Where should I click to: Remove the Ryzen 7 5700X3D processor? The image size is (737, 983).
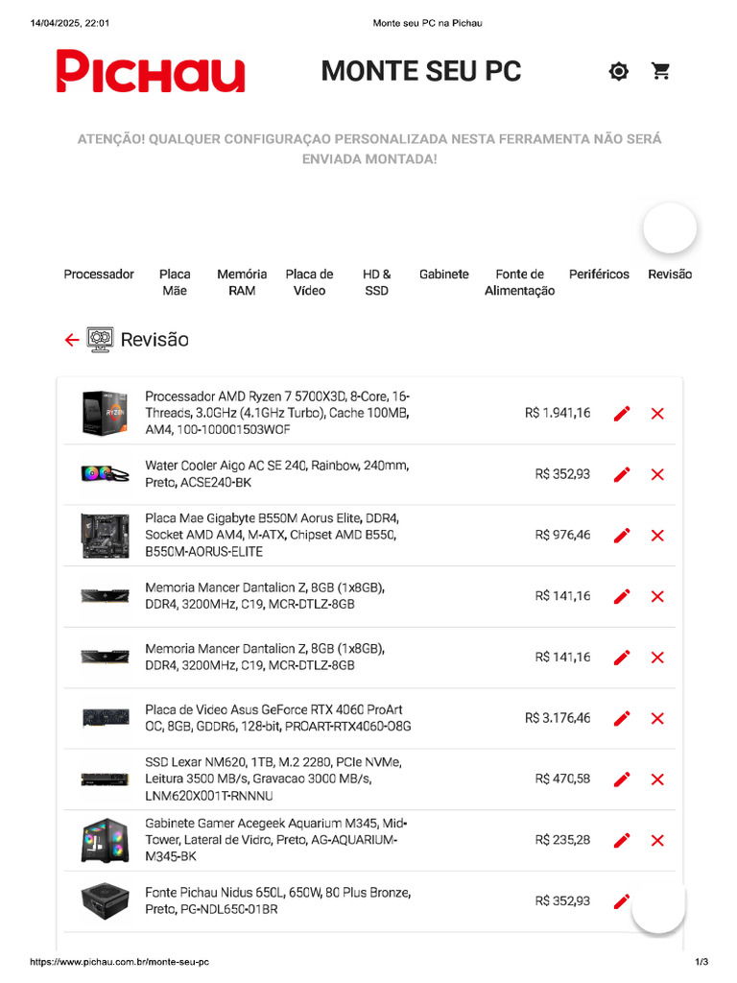[x=657, y=414]
